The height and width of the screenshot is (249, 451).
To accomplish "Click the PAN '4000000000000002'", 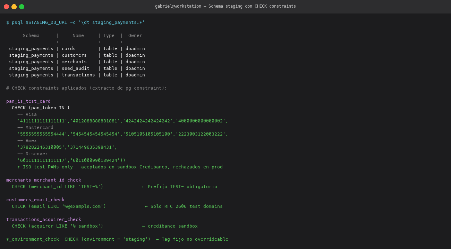I will coord(201,121).
